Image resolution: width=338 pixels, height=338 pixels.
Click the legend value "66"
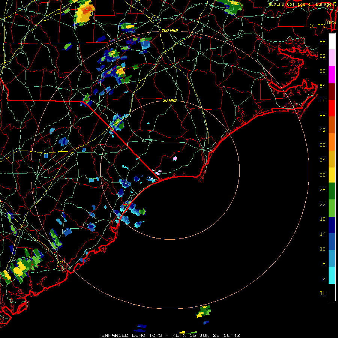pyautogui.click(x=323, y=41)
